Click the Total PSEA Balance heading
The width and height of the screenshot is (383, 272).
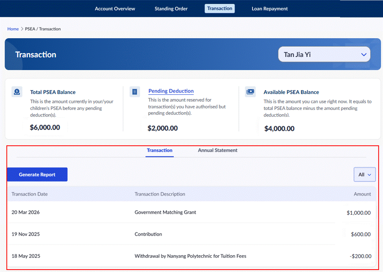point(53,92)
